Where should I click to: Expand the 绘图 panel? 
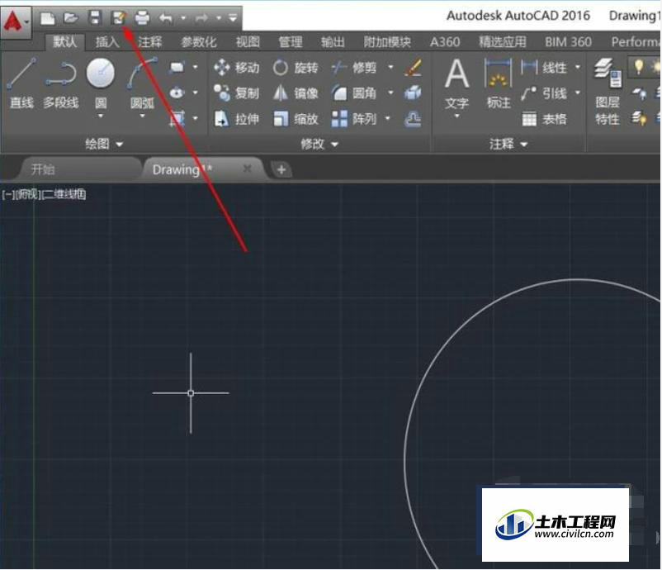click(104, 144)
